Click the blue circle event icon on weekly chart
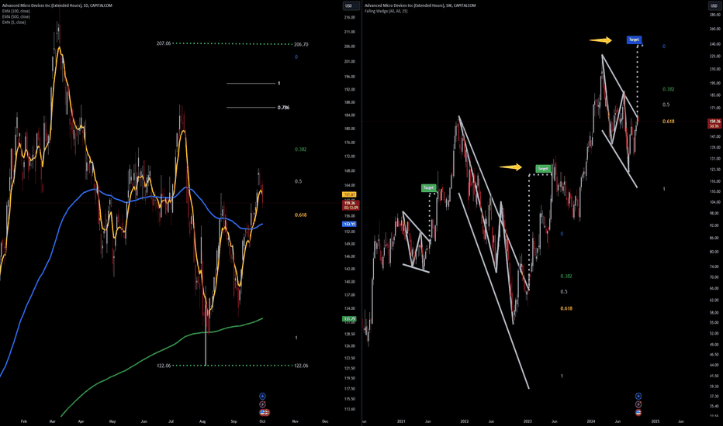 pyautogui.click(x=638, y=396)
